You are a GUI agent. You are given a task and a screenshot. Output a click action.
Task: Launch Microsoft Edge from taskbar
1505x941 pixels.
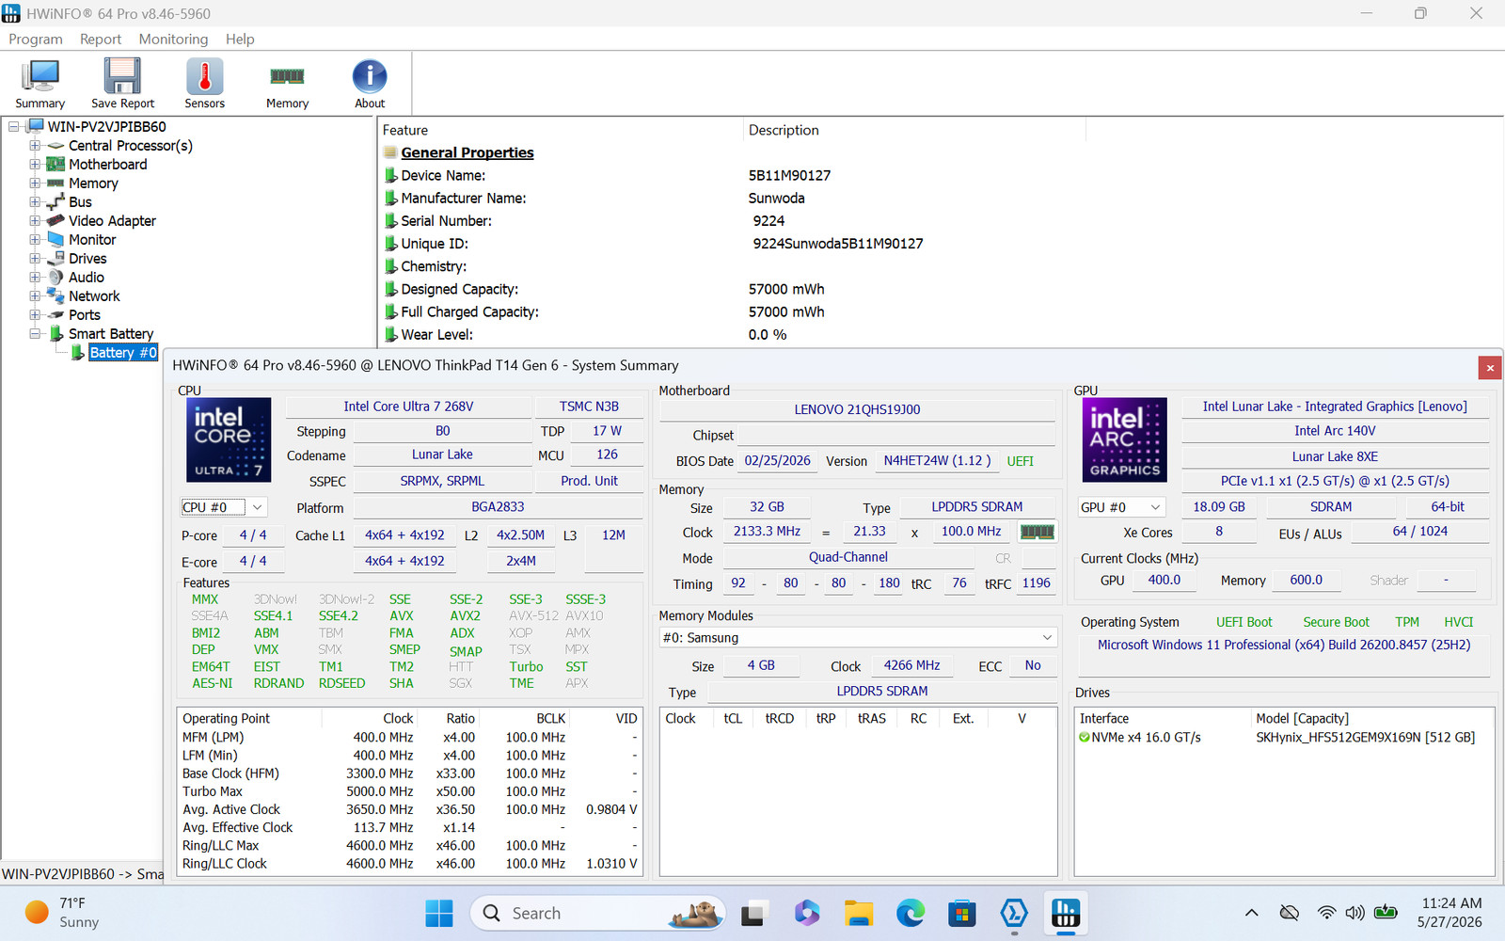click(x=910, y=913)
